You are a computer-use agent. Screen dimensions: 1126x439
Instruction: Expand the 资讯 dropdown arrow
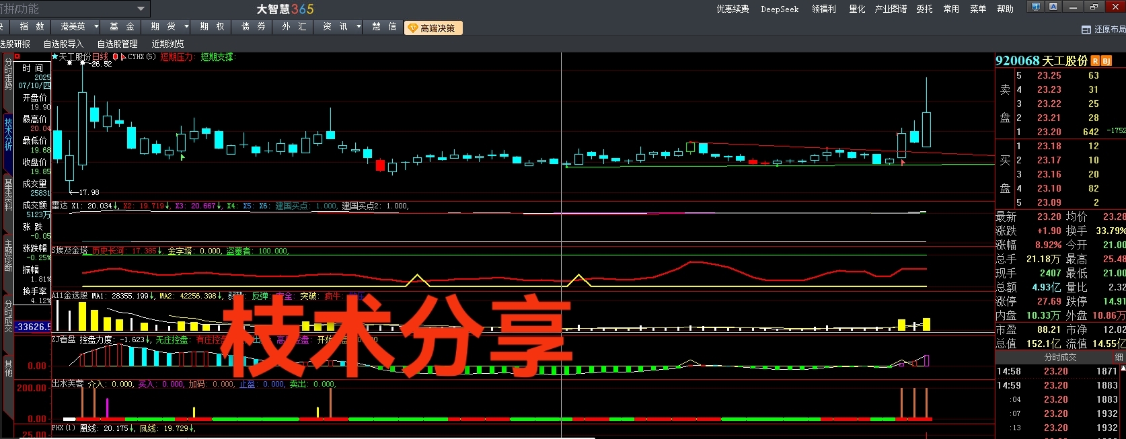coord(359,26)
